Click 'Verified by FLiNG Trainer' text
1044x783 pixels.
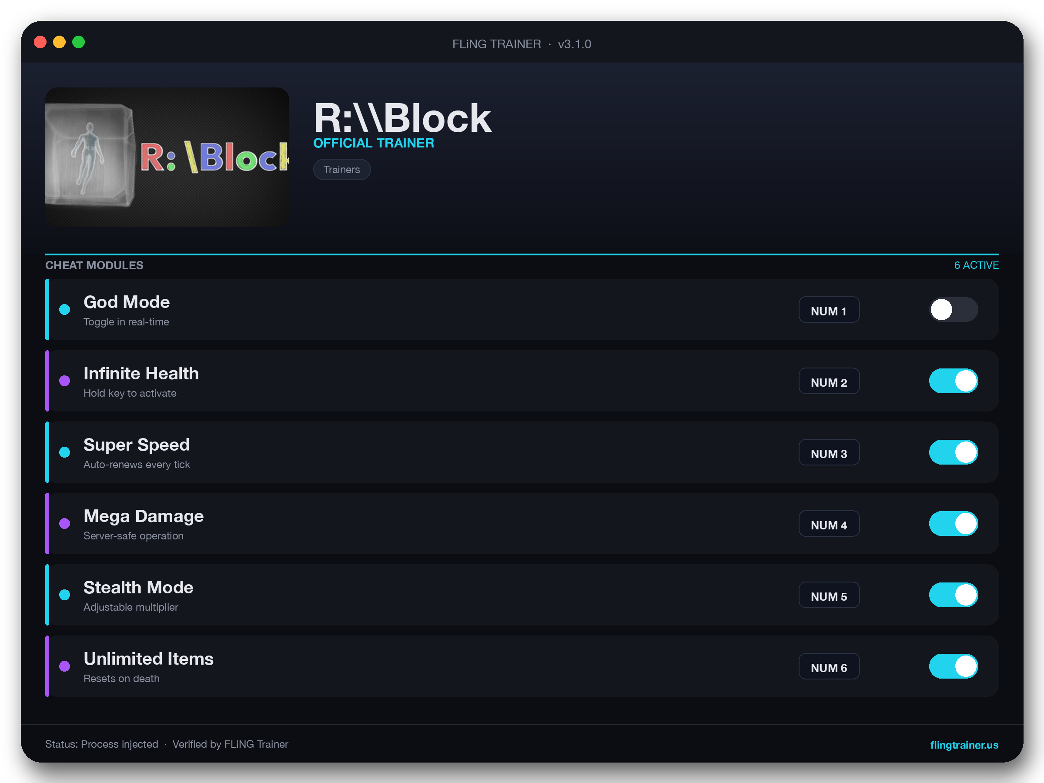[x=230, y=744]
